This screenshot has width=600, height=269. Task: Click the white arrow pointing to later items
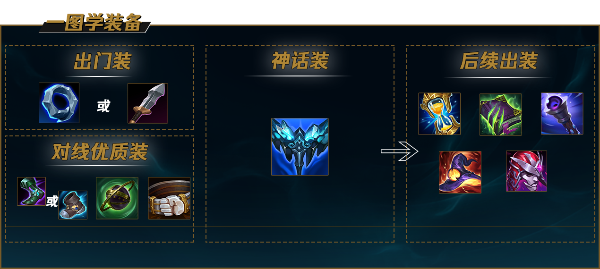(x=400, y=151)
